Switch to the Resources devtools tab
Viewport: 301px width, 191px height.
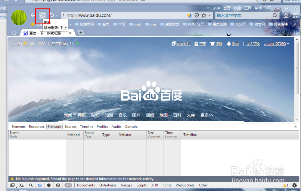point(37,127)
